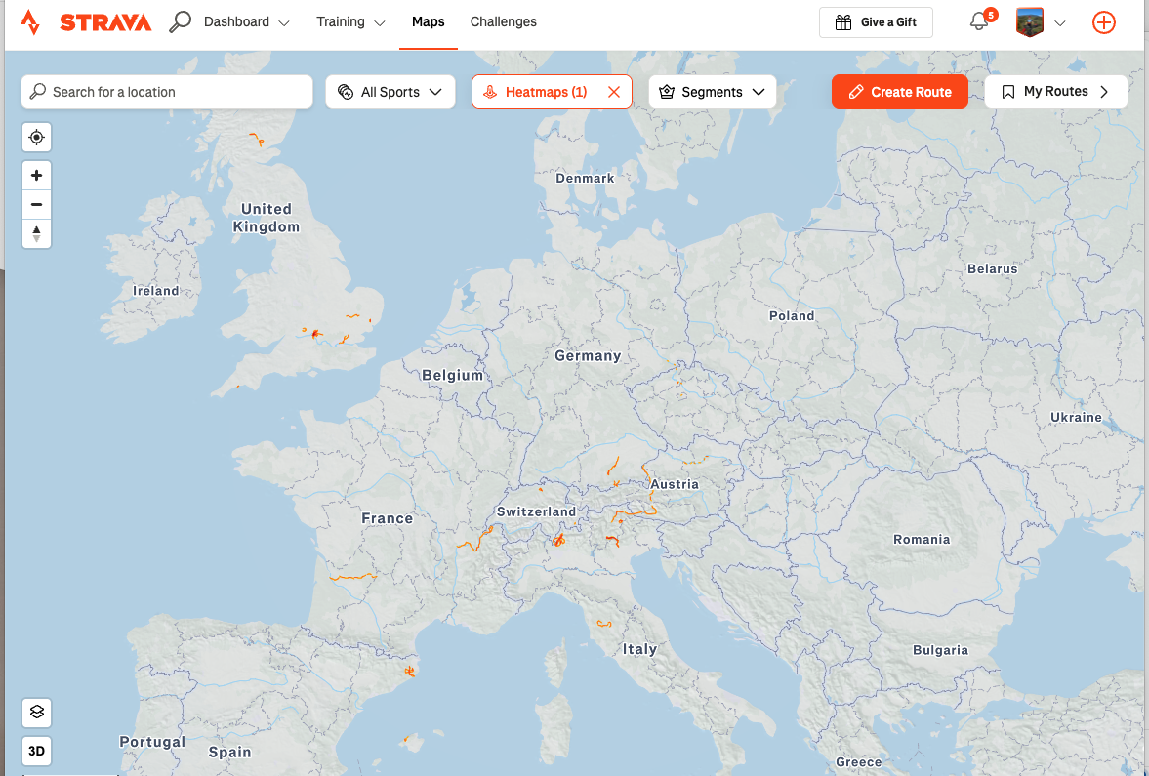This screenshot has width=1149, height=776.
Task: Toggle the 3D map view
Action: pos(37,751)
